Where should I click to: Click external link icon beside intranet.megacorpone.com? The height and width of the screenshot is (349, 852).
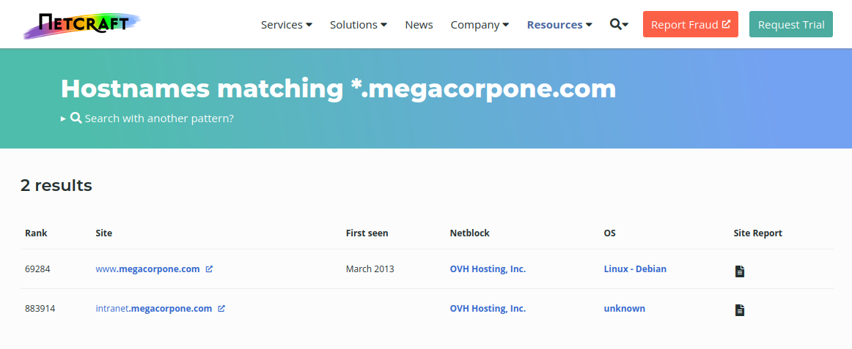tap(221, 309)
